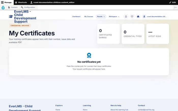The height and width of the screenshot is (111, 178).
Task: Click the Shortcuts star icon
Action: [16, 2]
